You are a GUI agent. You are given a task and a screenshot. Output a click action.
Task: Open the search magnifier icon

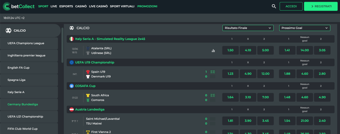click(274, 6)
